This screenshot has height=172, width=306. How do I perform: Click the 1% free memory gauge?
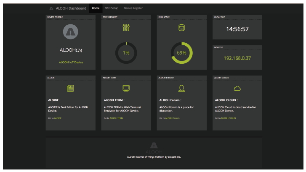[x=126, y=53]
